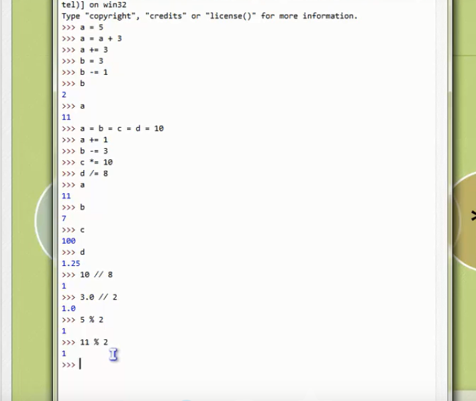476x401 pixels.
Task: Click the line "a = 5"
Action: pos(91,27)
